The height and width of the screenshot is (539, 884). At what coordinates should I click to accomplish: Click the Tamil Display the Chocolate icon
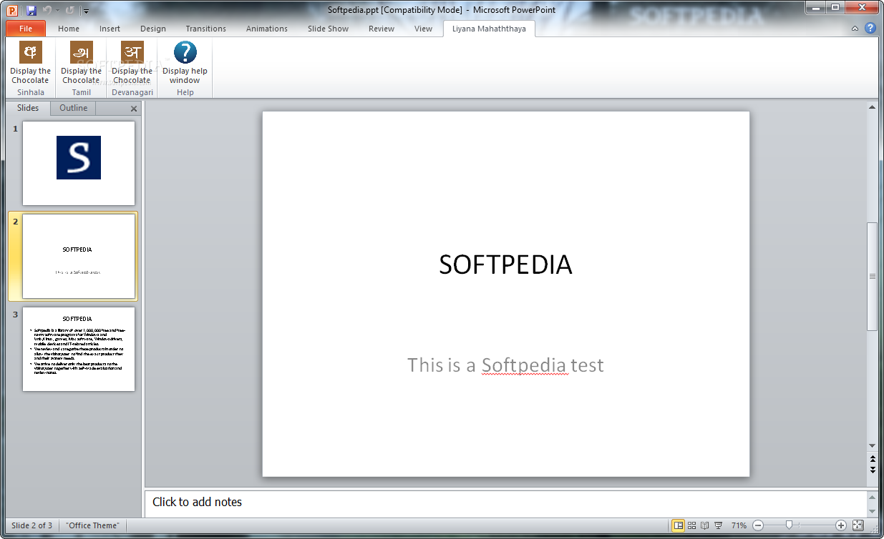coord(82,52)
